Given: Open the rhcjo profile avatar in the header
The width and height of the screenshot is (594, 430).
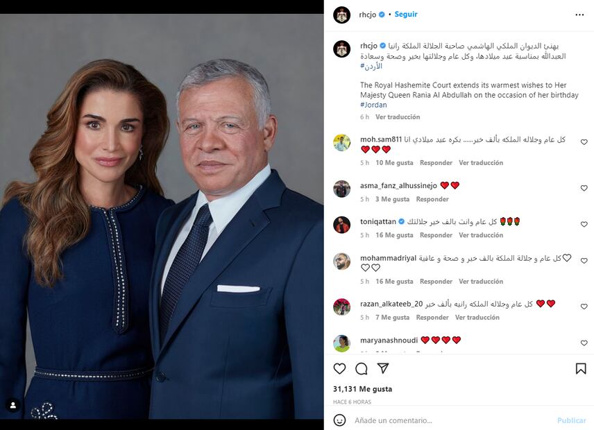Looking at the screenshot, I should 341,15.
